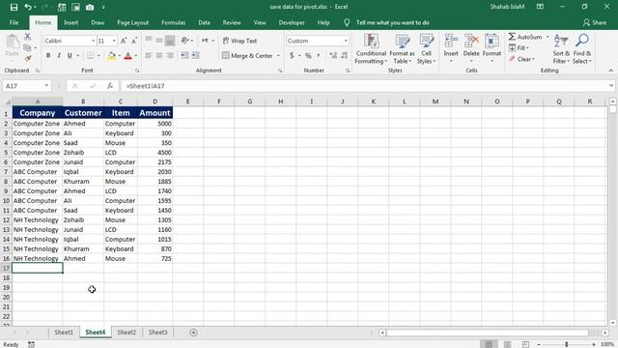Click the Delete cells icon
Screen dimensions: 618x348
pos(471,41)
